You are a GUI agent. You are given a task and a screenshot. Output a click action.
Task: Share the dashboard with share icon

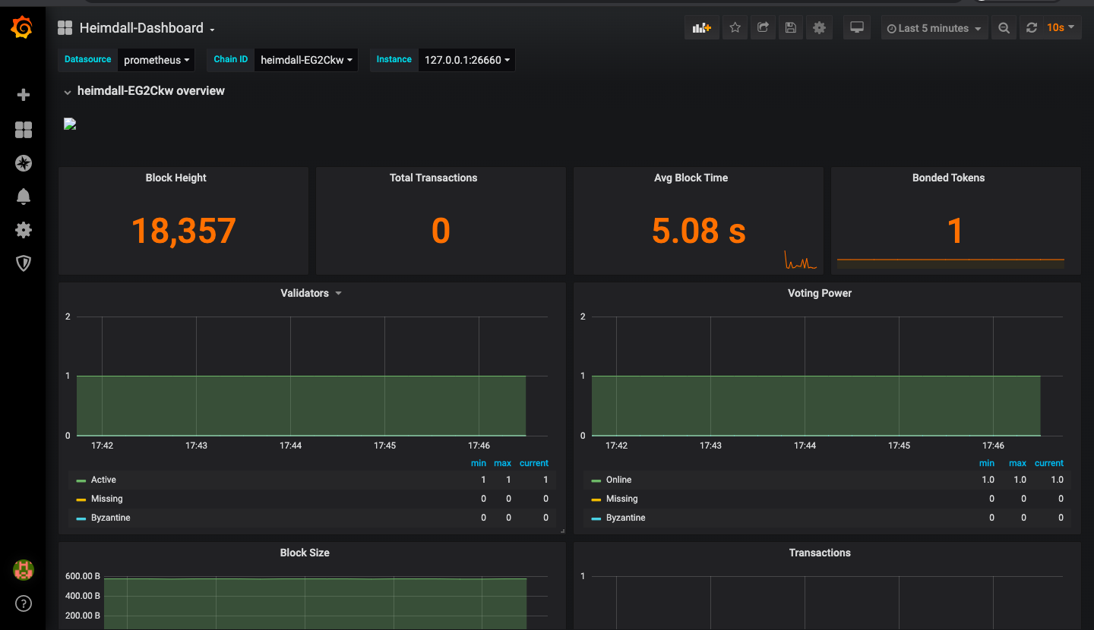pyautogui.click(x=763, y=28)
